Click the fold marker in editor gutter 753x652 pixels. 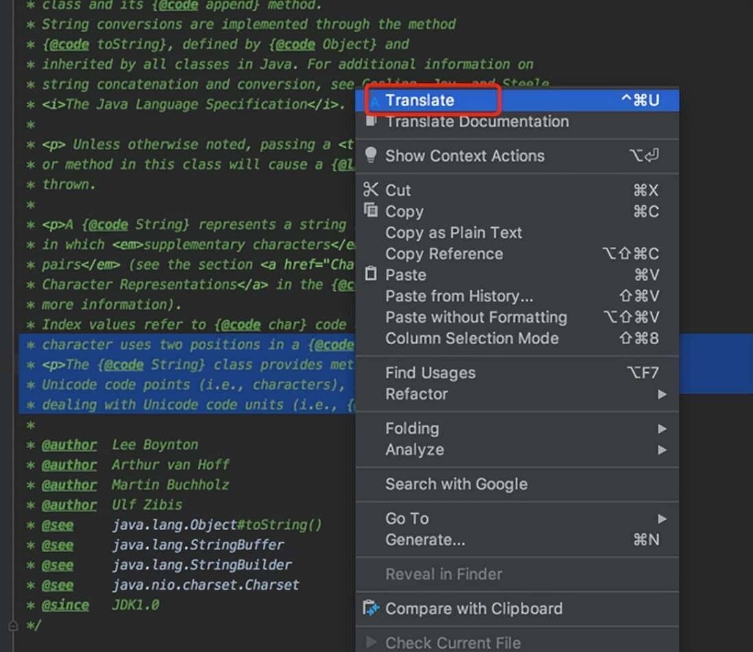click(x=12, y=625)
